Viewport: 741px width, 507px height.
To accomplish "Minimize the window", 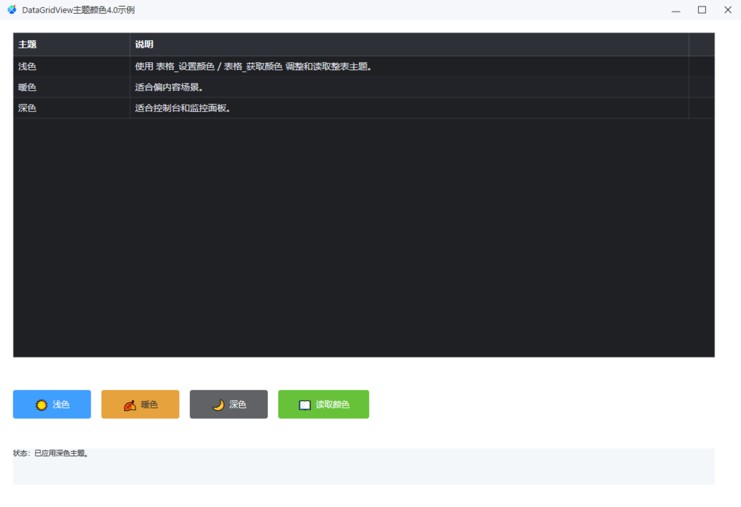I will click(x=676, y=10).
